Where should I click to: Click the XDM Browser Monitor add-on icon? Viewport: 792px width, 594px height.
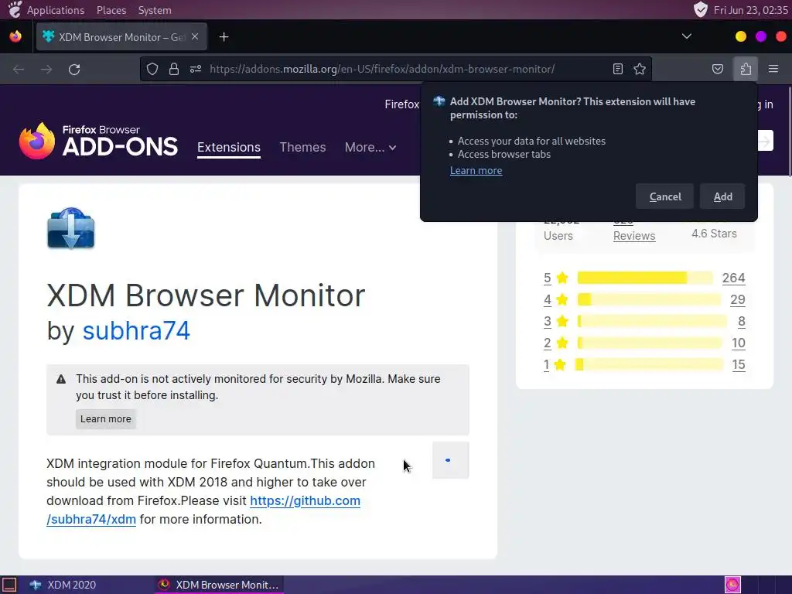click(x=70, y=228)
